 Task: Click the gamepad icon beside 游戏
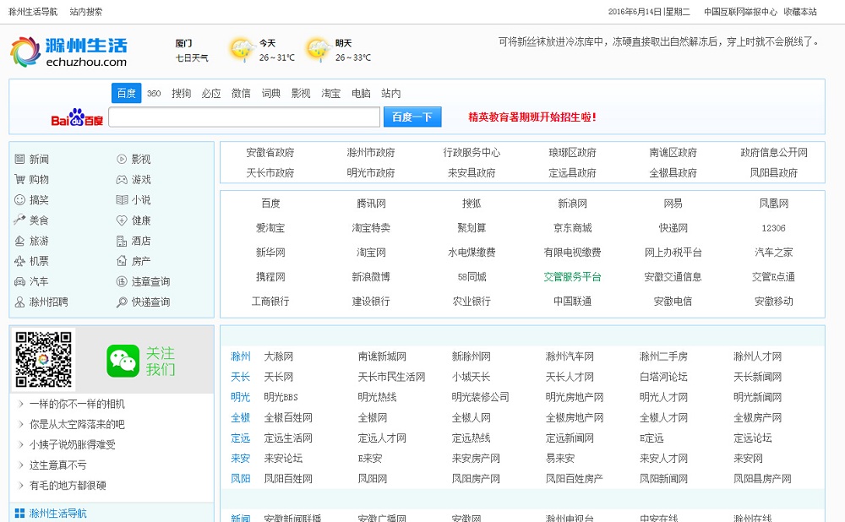tap(122, 179)
